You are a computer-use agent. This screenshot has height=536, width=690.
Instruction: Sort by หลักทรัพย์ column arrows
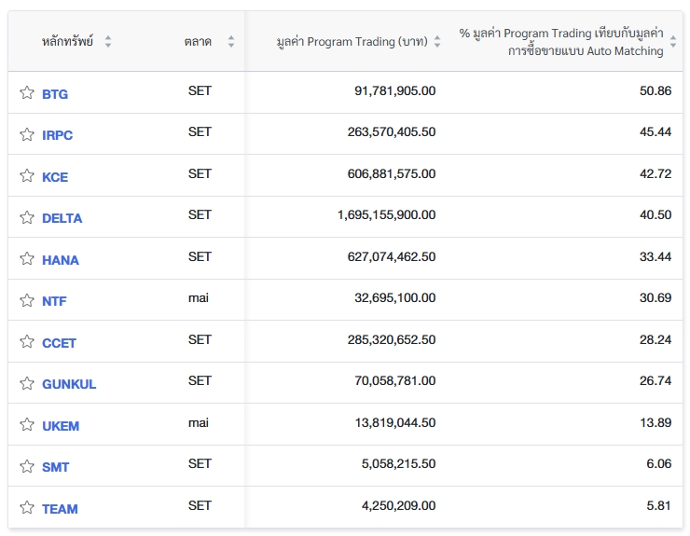[x=108, y=42]
